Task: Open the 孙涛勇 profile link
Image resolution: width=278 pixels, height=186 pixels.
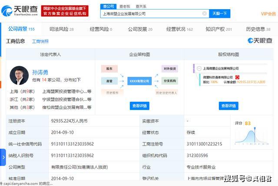Action: coord(40,72)
